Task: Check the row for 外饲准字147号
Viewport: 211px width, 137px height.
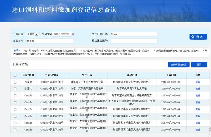Action: click(x=15, y=89)
